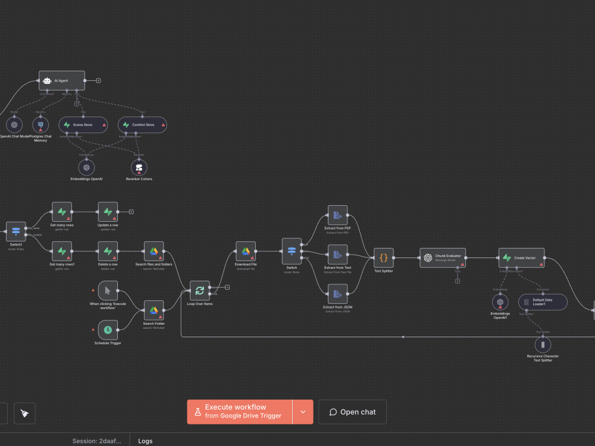The height and width of the screenshot is (446, 595).
Task: Select the Search files and folders node
Action: pyautogui.click(x=154, y=251)
